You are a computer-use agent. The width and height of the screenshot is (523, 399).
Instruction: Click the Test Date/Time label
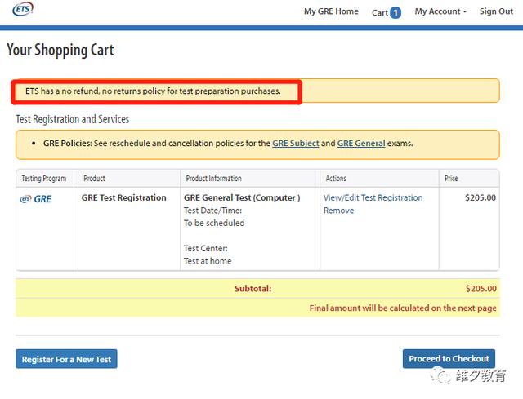point(212,211)
